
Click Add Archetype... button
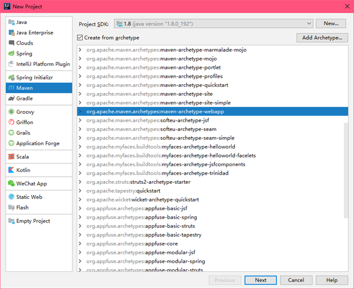pyautogui.click(x=322, y=38)
